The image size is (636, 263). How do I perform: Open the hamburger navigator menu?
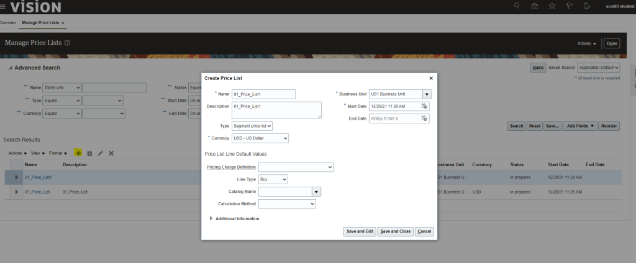[4, 7]
